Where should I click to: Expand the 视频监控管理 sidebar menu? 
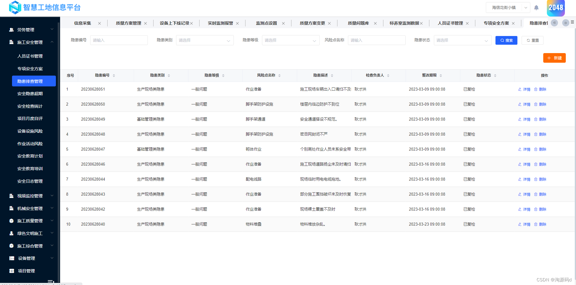tap(30, 196)
